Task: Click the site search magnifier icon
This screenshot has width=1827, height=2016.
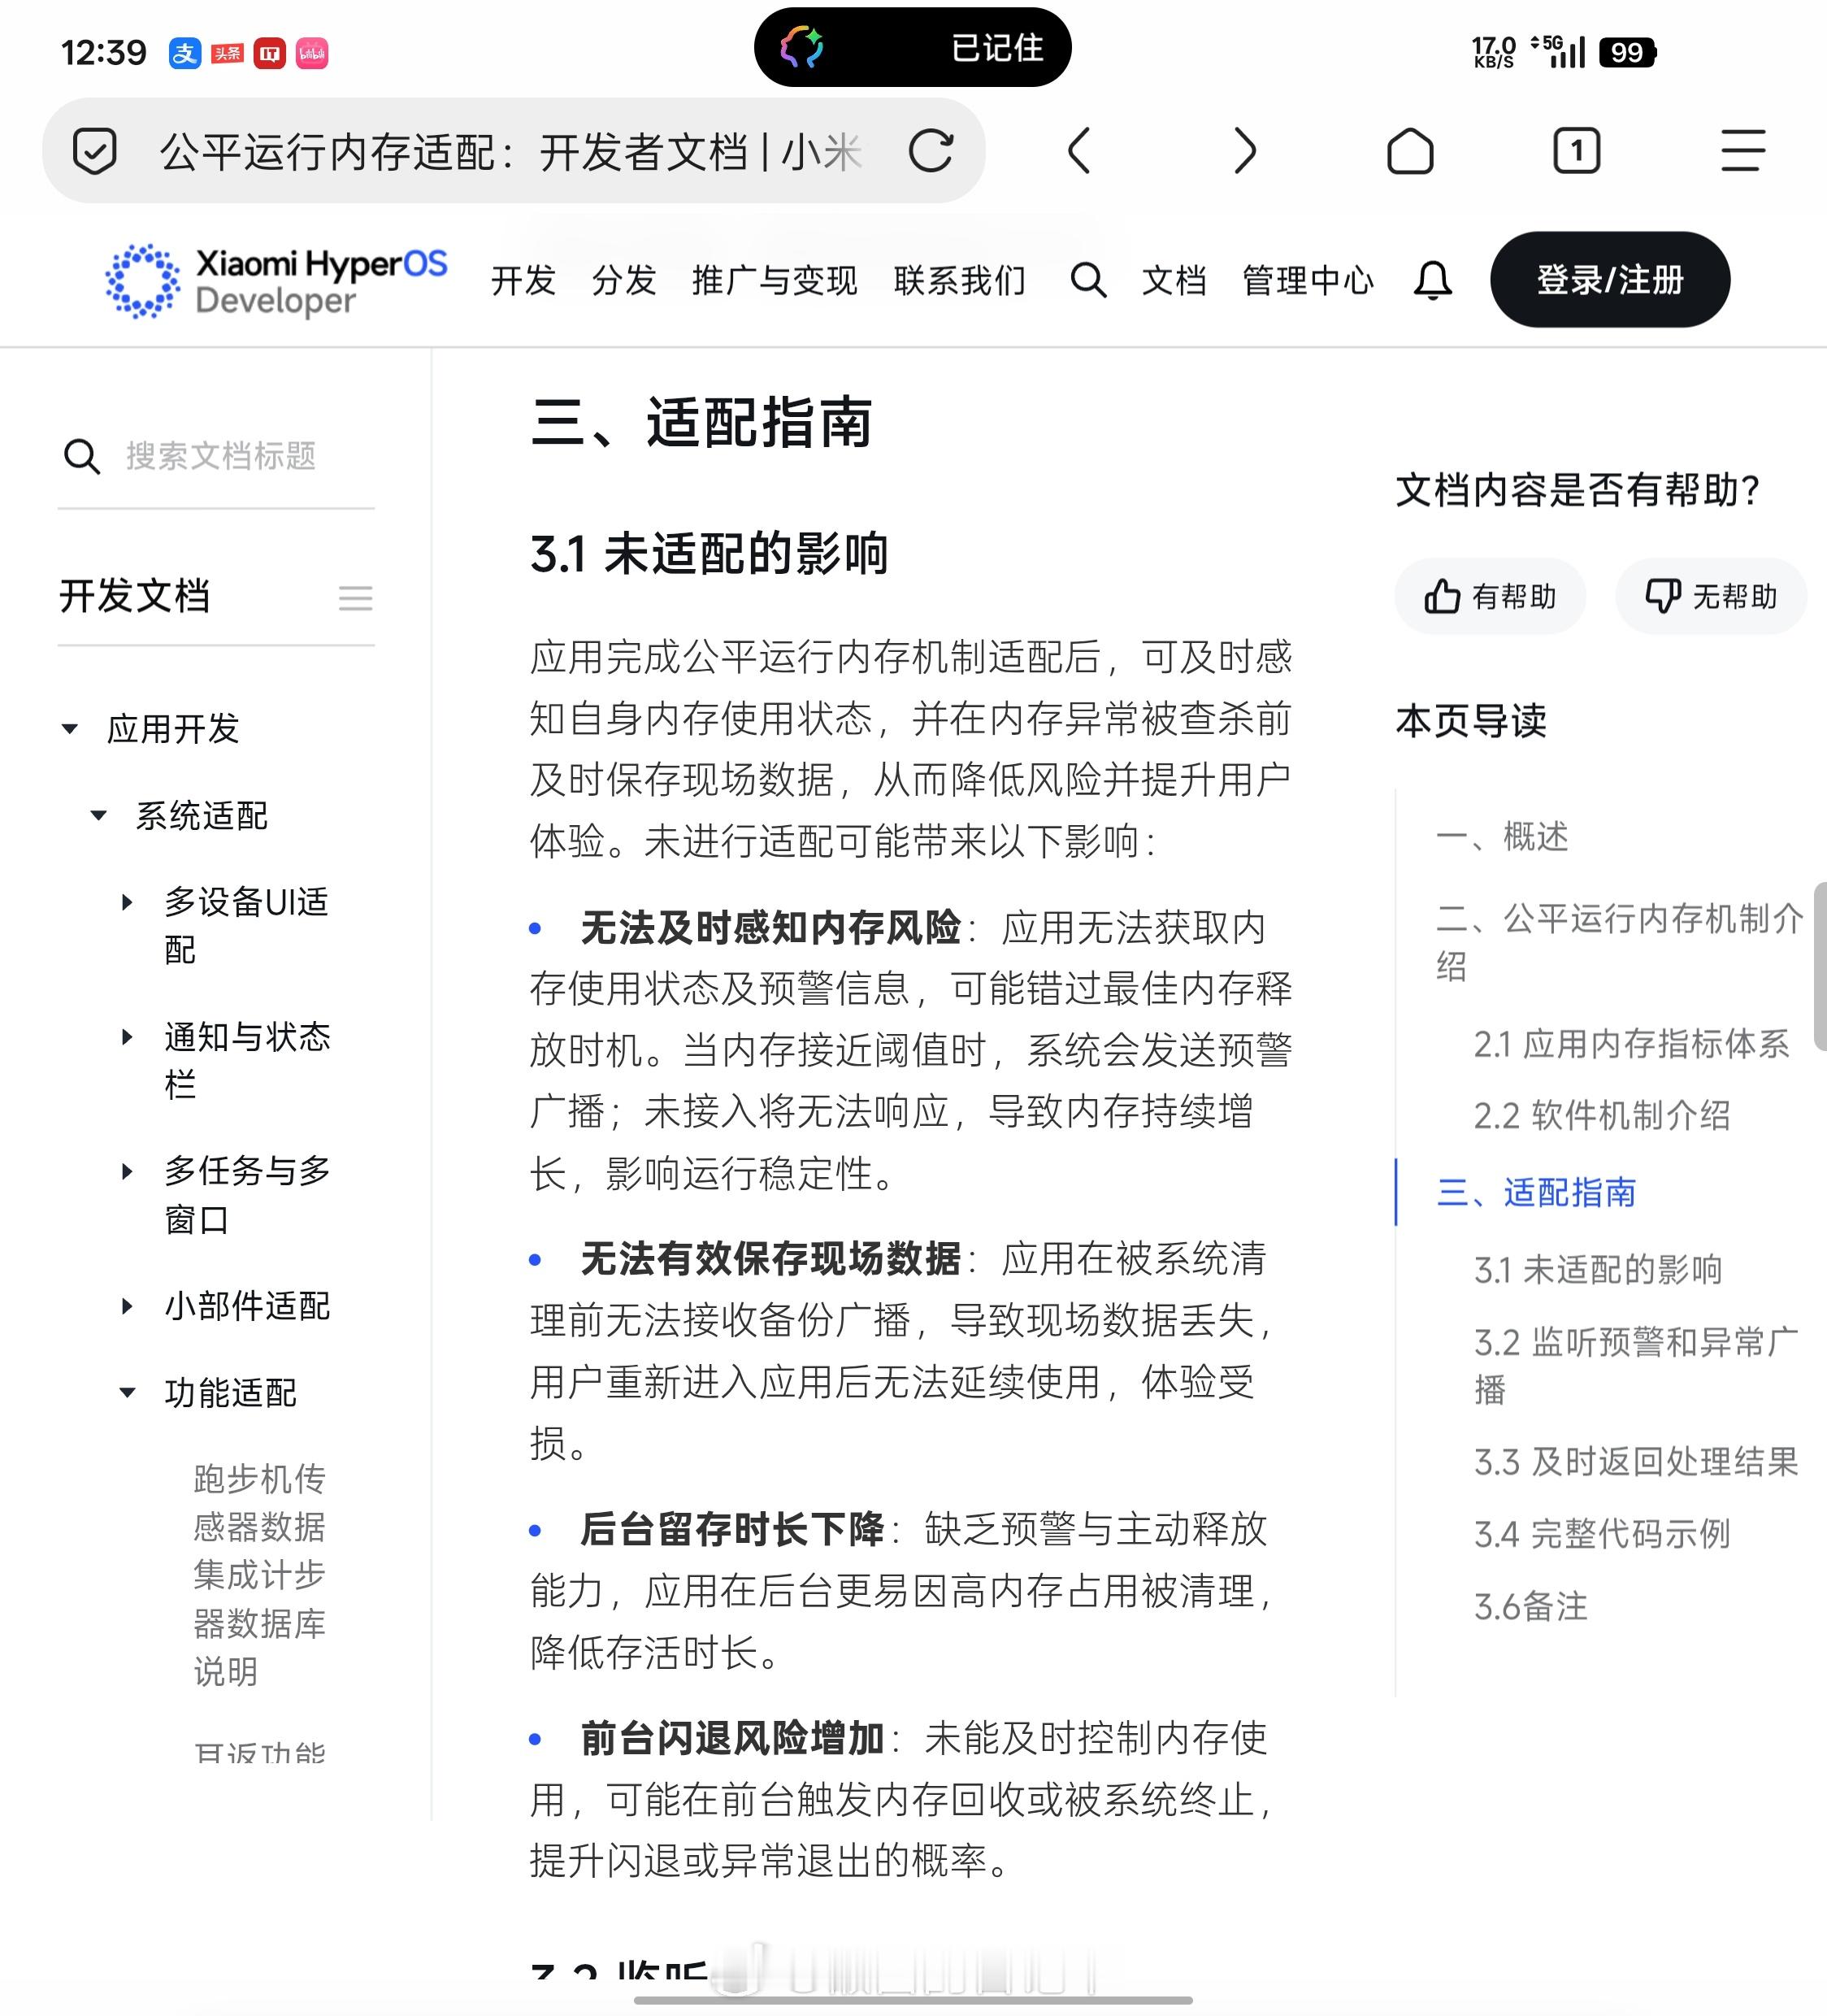Action: (x=1088, y=281)
